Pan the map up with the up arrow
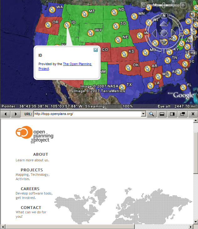Viewport: 198px width, 229px height. click(x=164, y=24)
